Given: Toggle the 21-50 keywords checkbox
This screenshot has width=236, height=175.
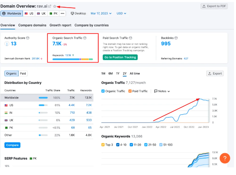Looking at the screenshot, I should pyautogui.click(x=146, y=145).
